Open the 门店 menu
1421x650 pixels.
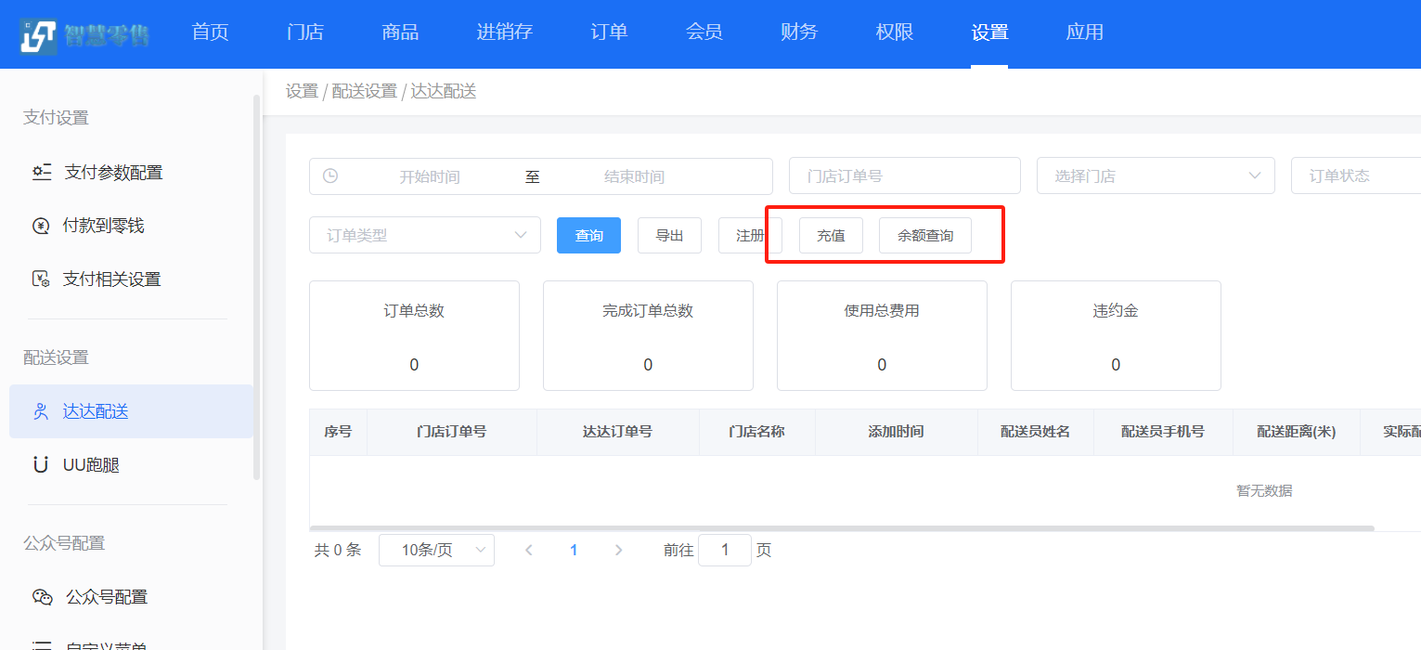[x=305, y=32]
